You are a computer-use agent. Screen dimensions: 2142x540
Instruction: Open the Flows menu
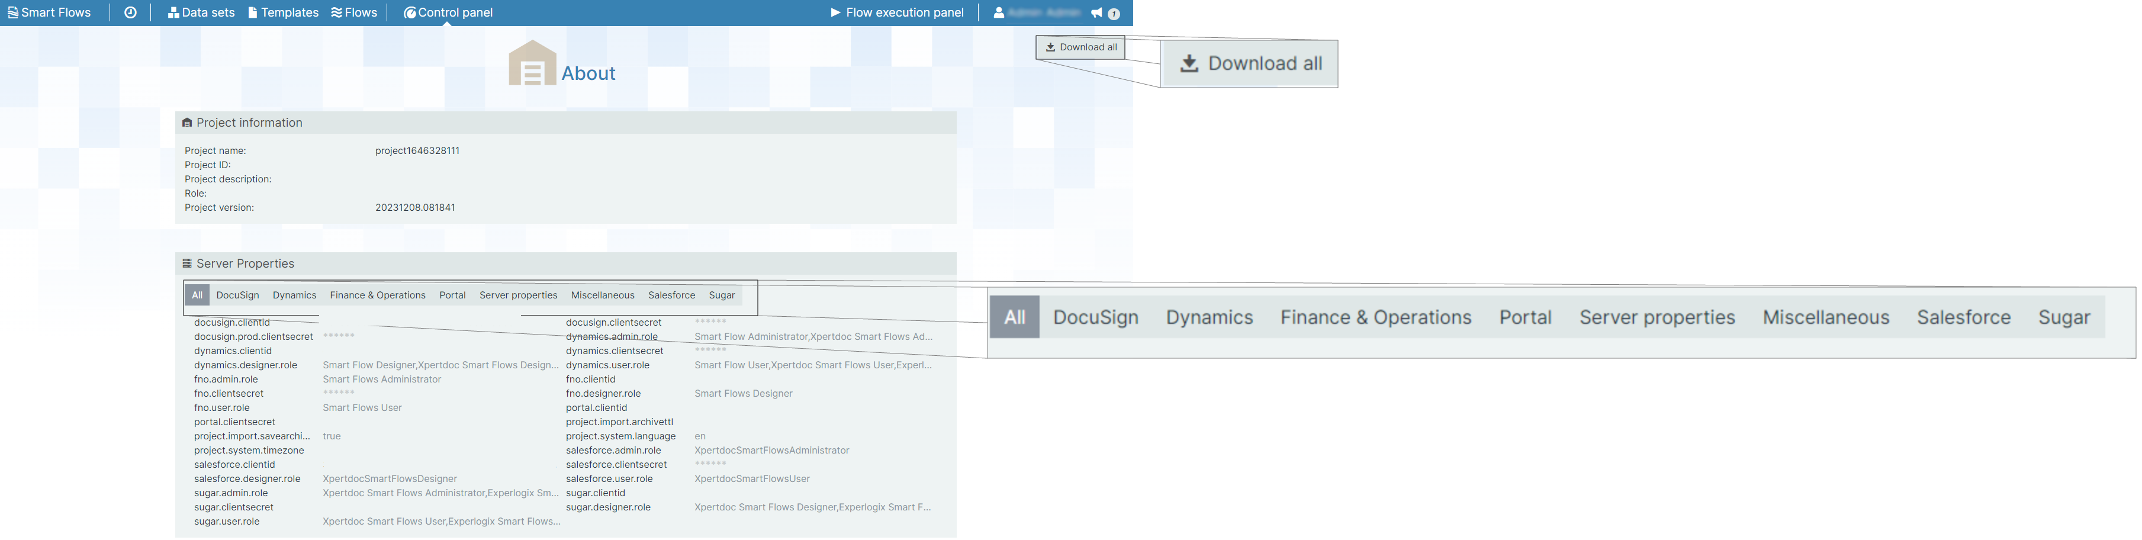pos(354,12)
